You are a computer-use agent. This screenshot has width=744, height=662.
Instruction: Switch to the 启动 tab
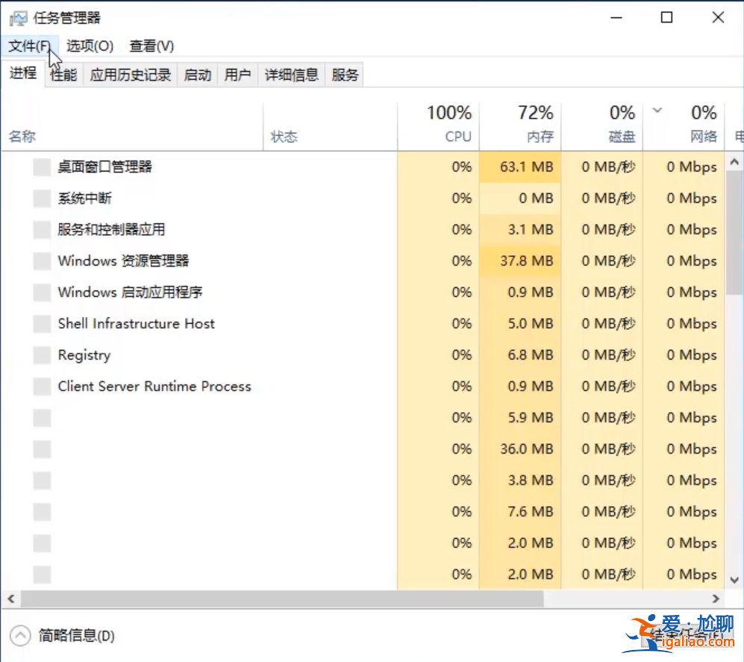(197, 74)
